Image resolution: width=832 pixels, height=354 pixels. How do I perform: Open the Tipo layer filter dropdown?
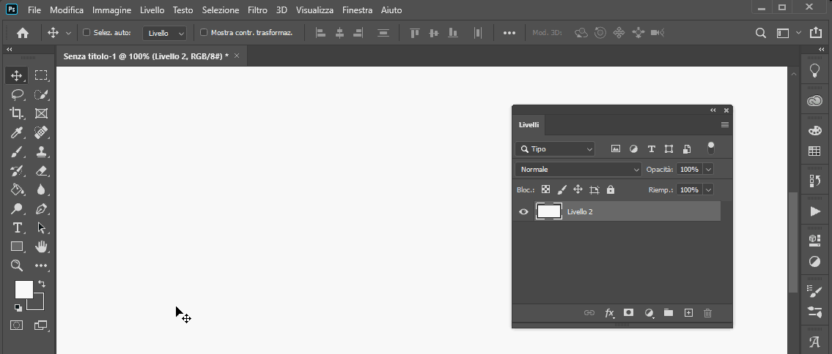555,148
